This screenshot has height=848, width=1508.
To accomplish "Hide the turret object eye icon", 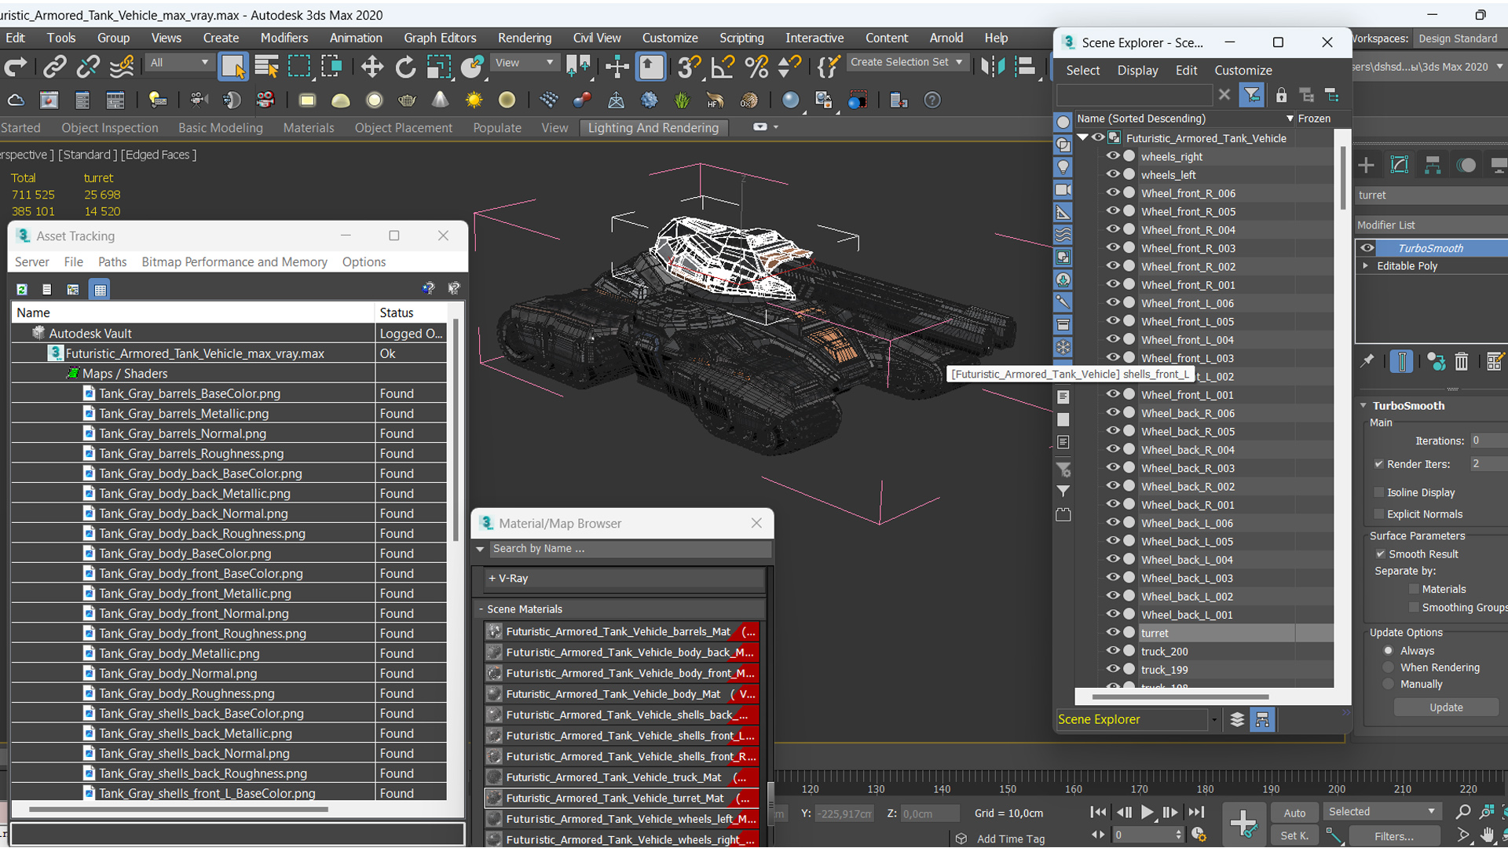I will coord(1113,632).
